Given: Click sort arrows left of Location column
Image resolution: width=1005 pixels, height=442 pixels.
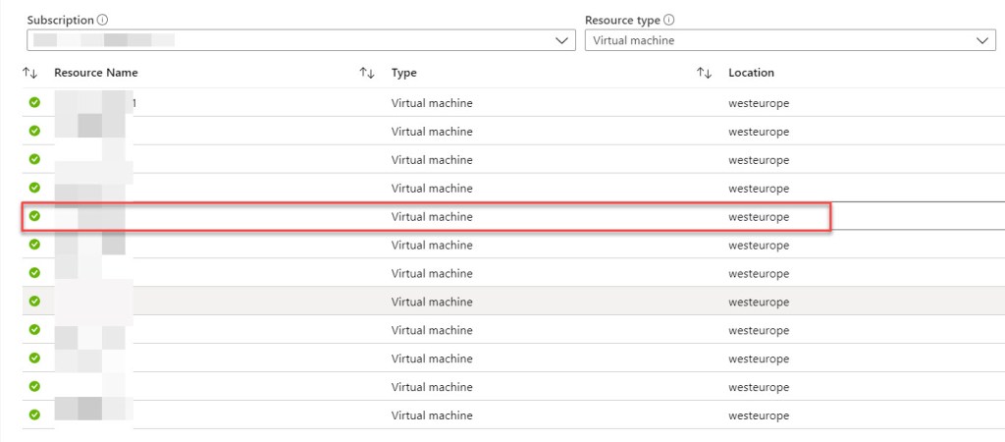Looking at the screenshot, I should [704, 73].
